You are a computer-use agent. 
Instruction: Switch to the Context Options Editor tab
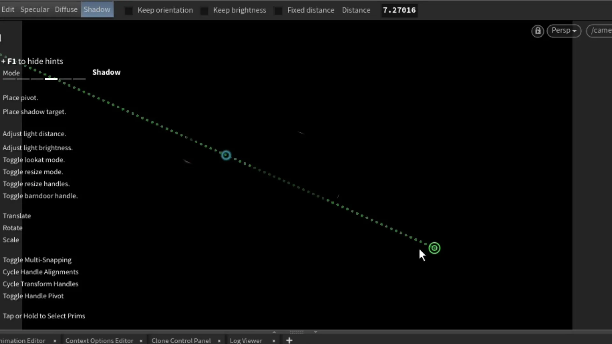(x=99, y=340)
